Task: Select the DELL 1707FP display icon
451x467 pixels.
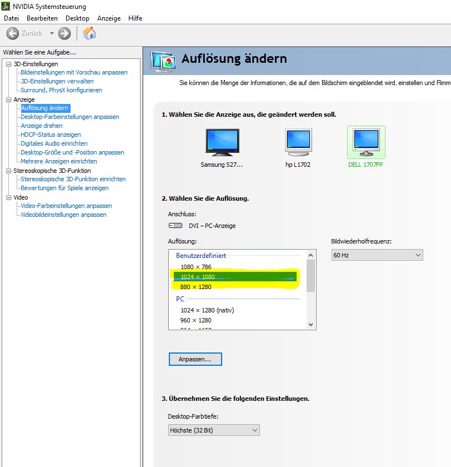Action: pyautogui.click(x=366, y=142)
